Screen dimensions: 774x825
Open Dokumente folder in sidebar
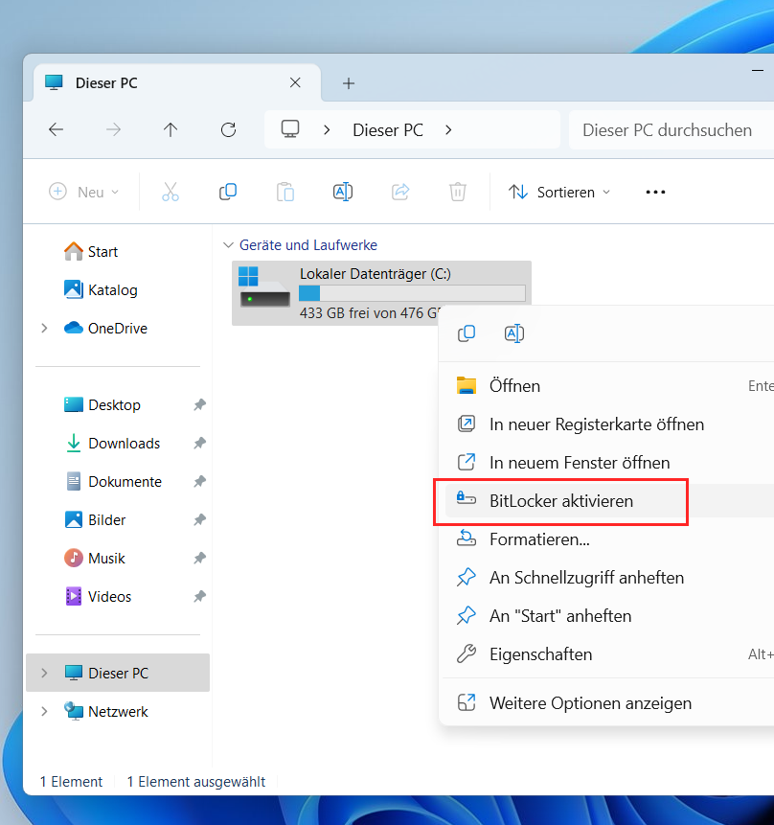point(113,481)
